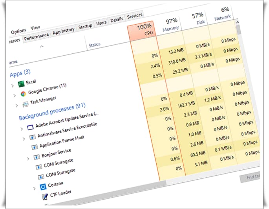This screenshot has height=209, width=269.
Task: Click the 310.6 MB memory value
Action: 177,61
